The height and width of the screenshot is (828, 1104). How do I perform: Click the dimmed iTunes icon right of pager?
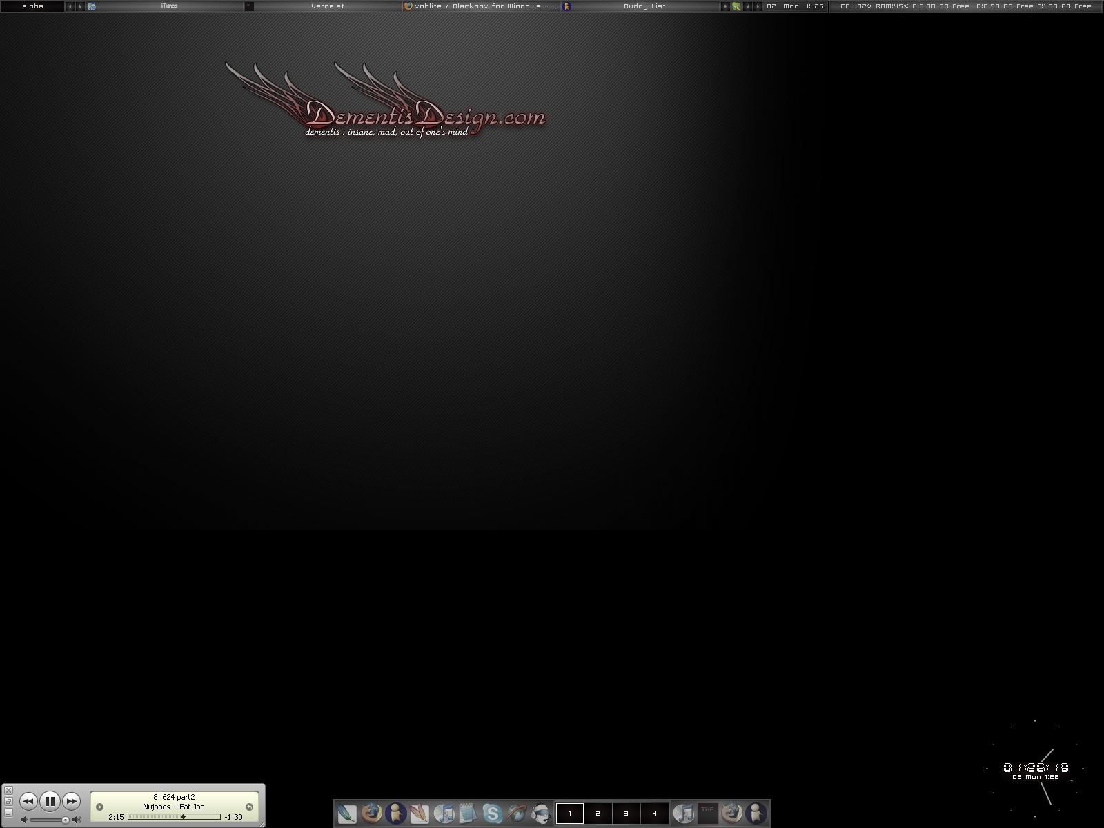pyautogui.click(x=683, y=814)
